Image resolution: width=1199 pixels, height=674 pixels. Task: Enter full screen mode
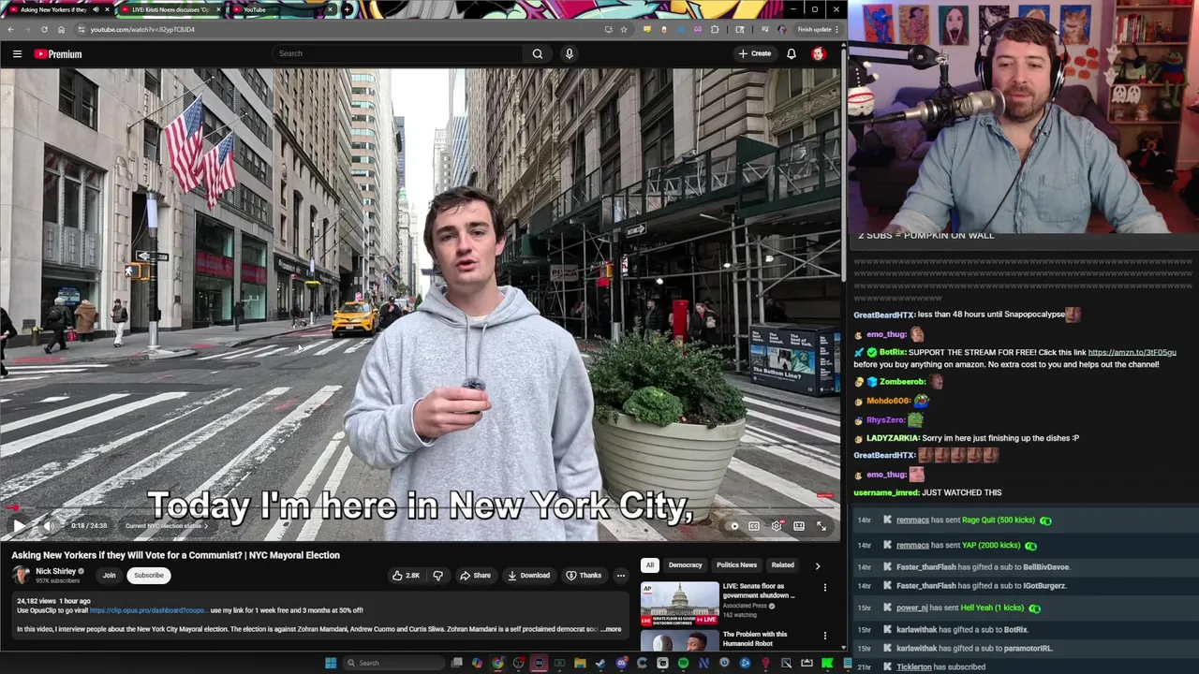click(x=822, y=526)
